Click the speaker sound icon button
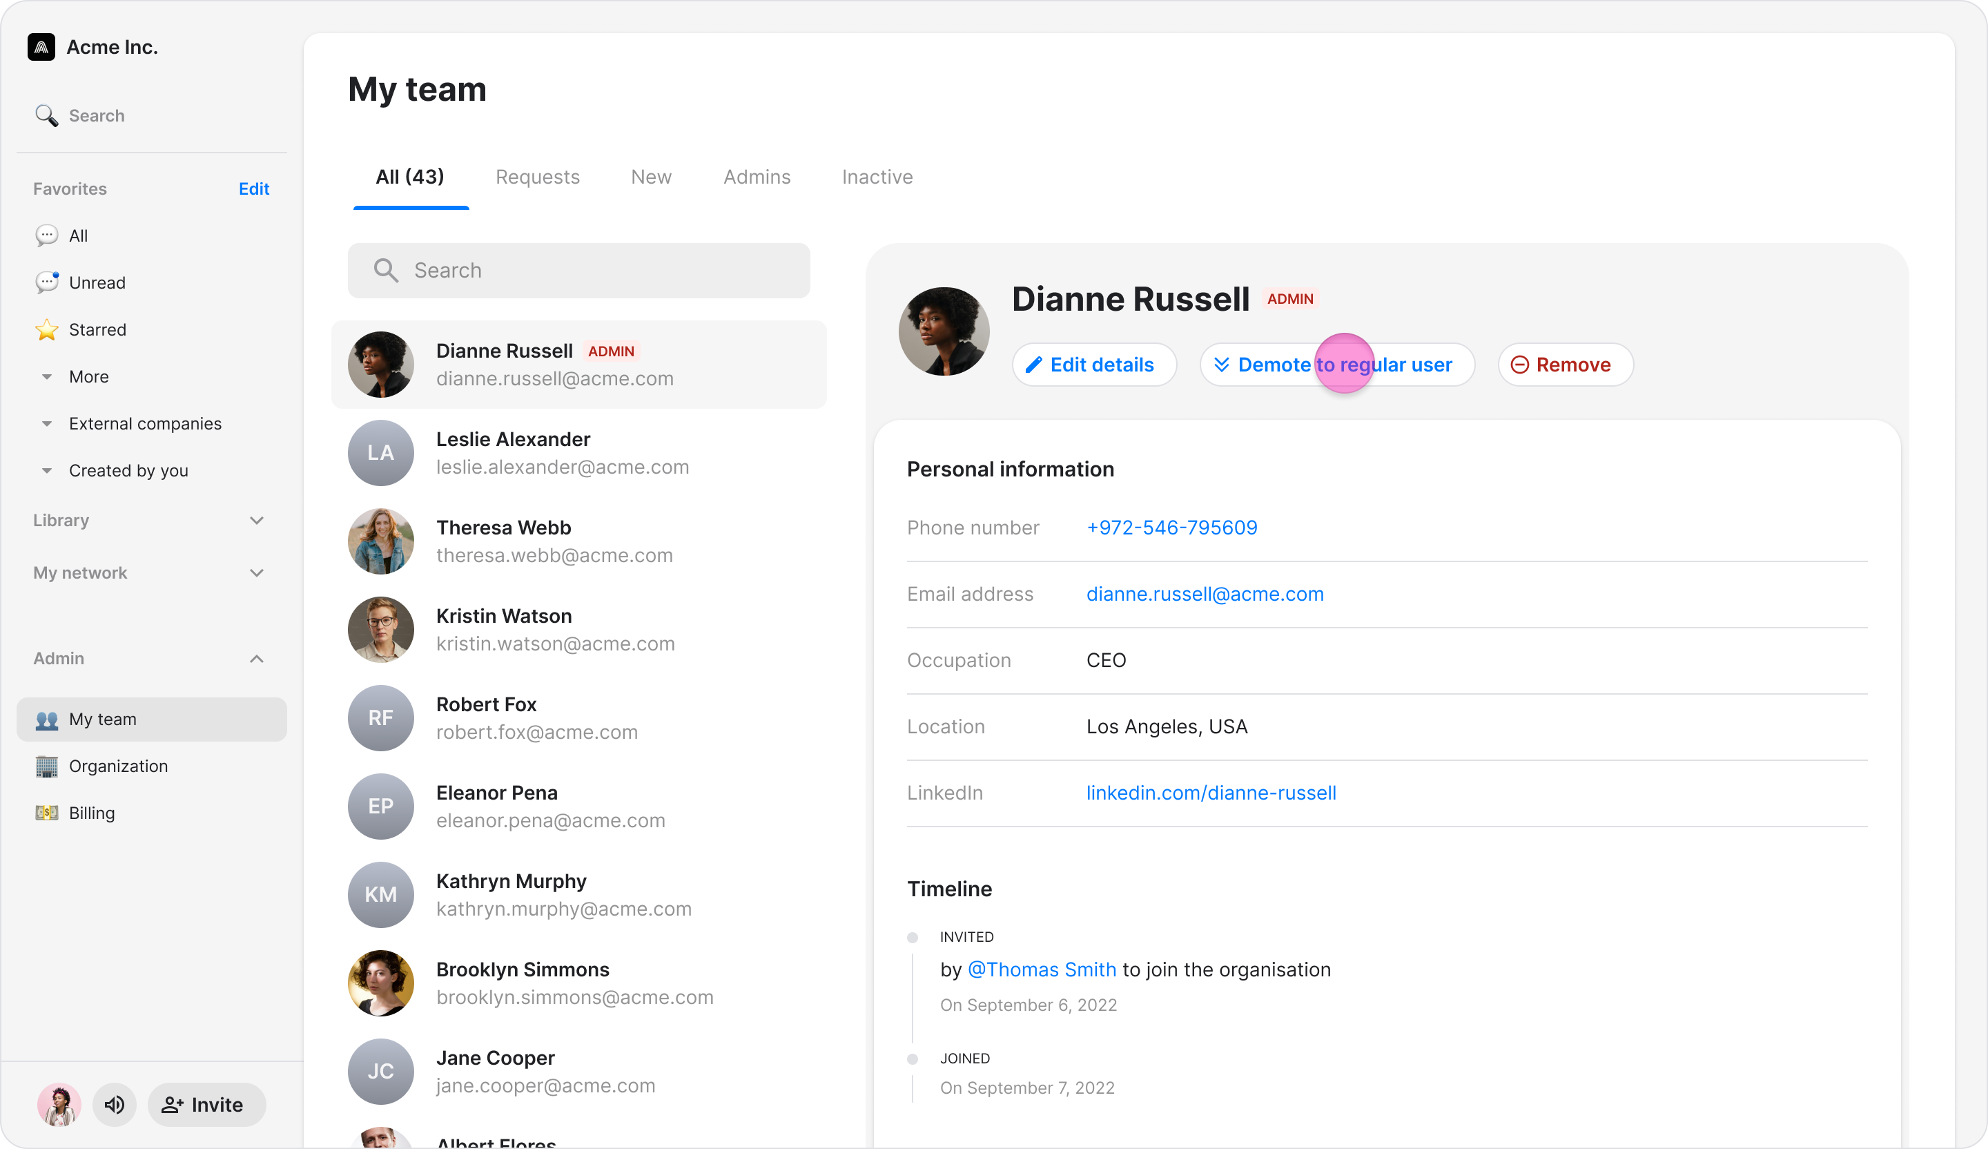The image size is (1988, 1149). (115, 1104)
